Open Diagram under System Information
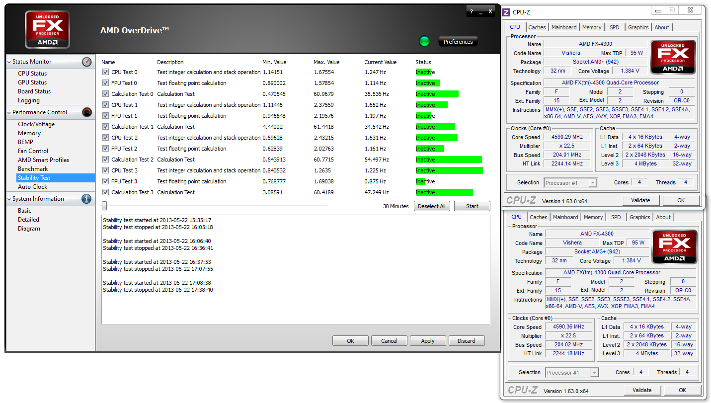The width and height of the screenshot is (711, 403). [x=29, y=229]
